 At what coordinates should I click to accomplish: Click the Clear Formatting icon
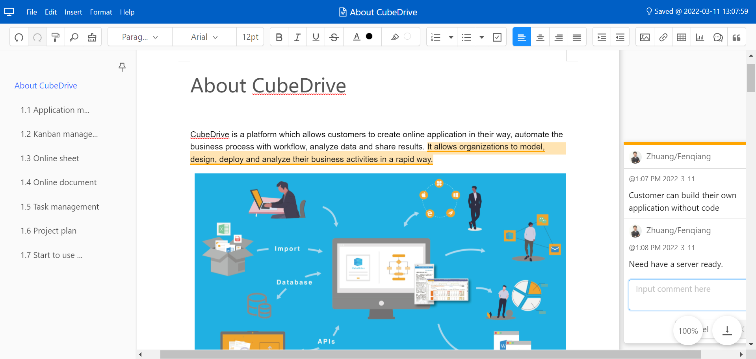click(92, 37)
